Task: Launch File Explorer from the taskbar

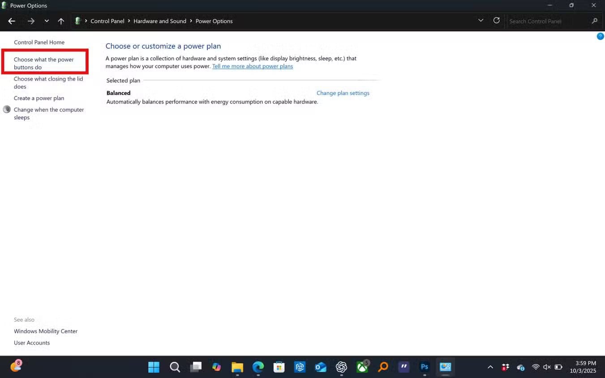Action: coord(237,367)
